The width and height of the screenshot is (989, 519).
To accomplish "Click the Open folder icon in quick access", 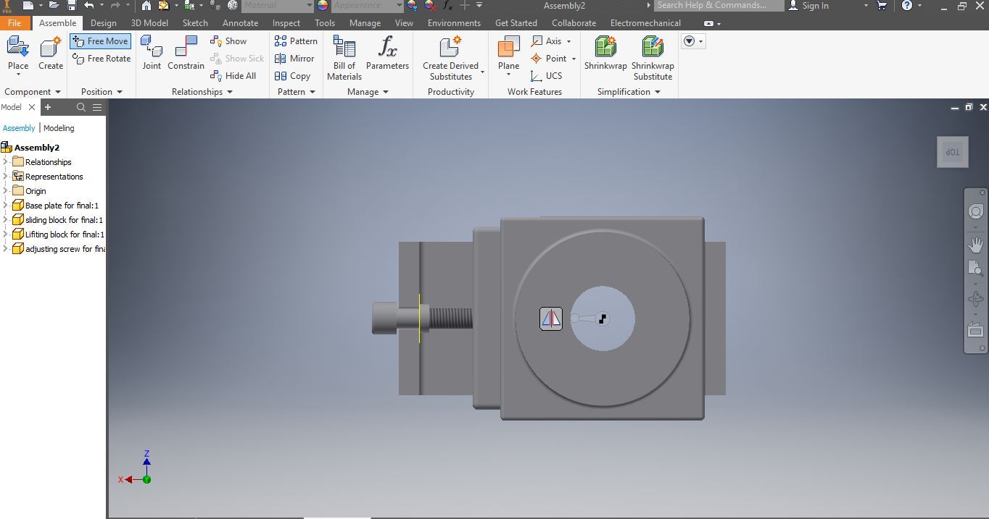I will [x=54, y=6].
